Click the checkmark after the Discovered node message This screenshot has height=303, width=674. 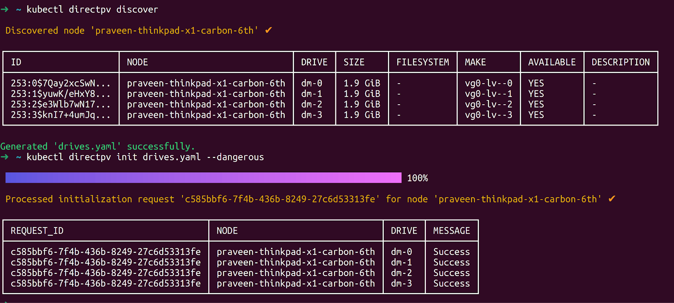point(268,30)
